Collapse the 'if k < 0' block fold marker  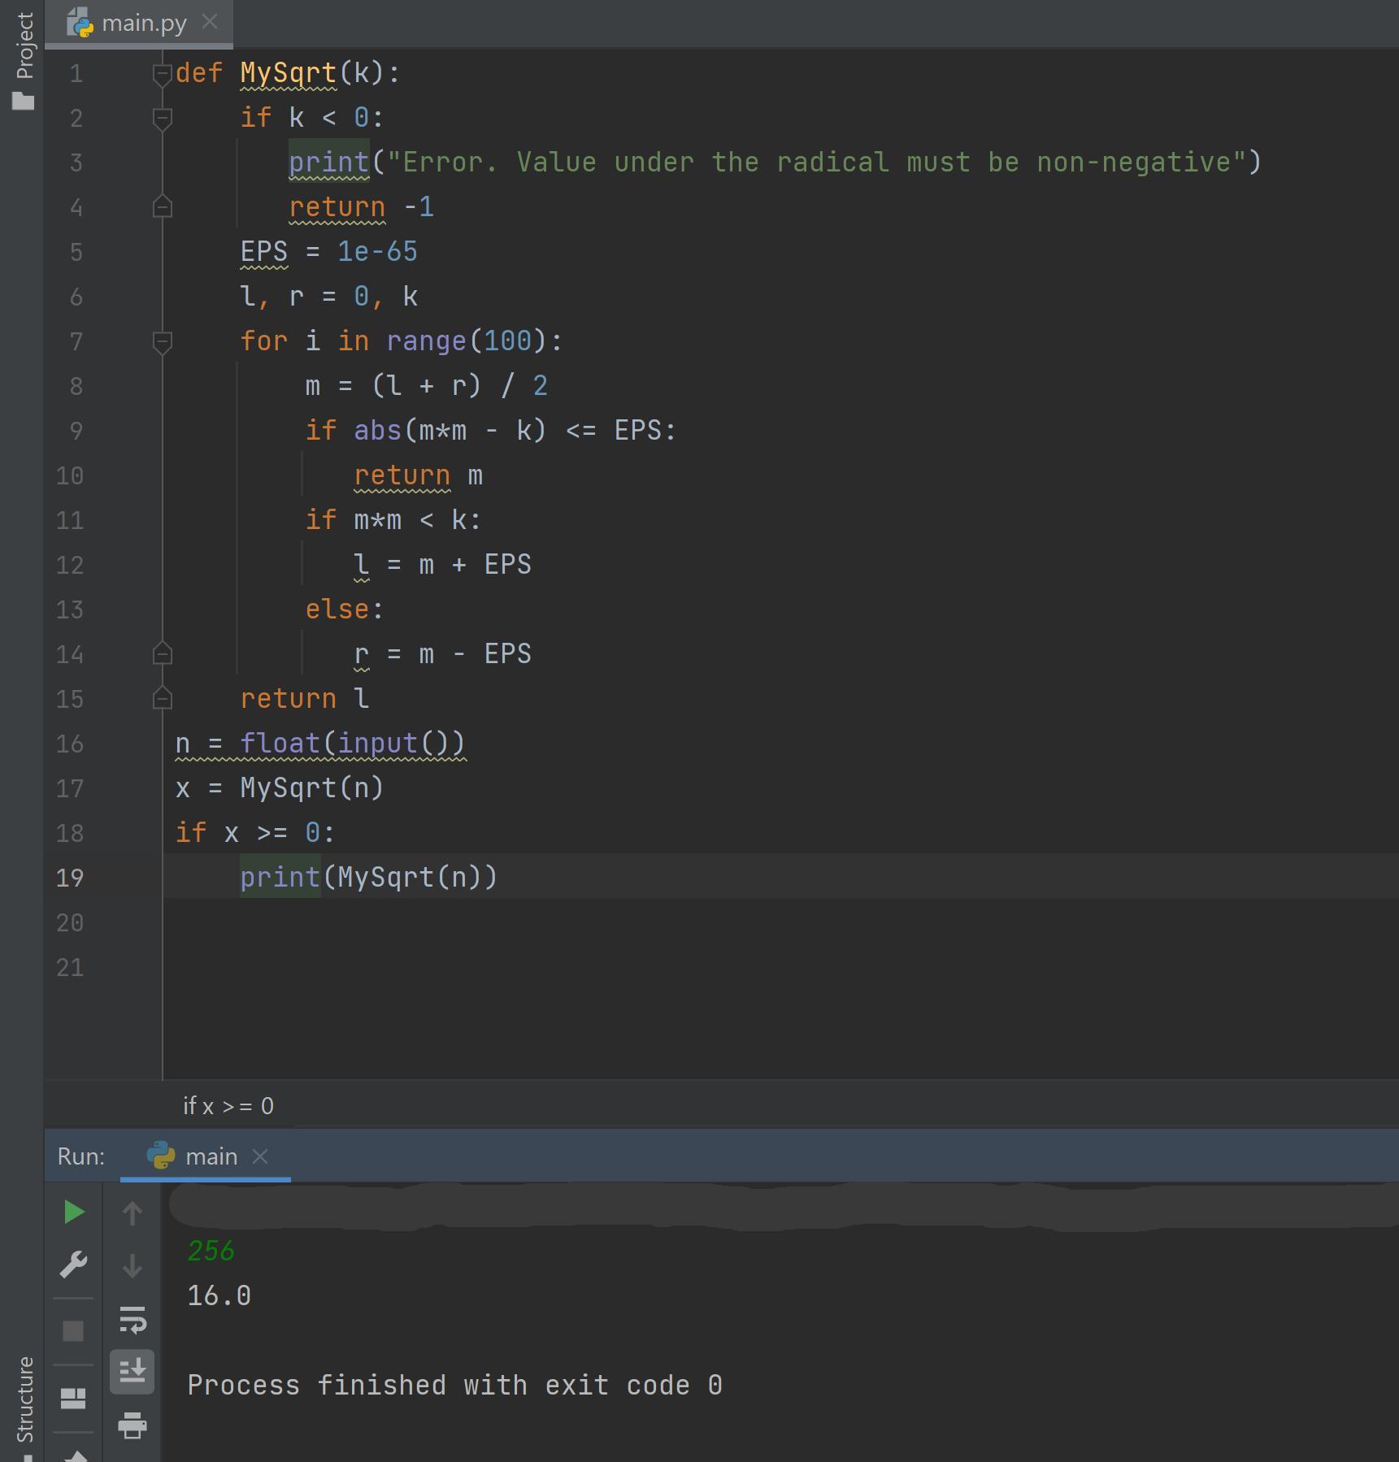163,119
